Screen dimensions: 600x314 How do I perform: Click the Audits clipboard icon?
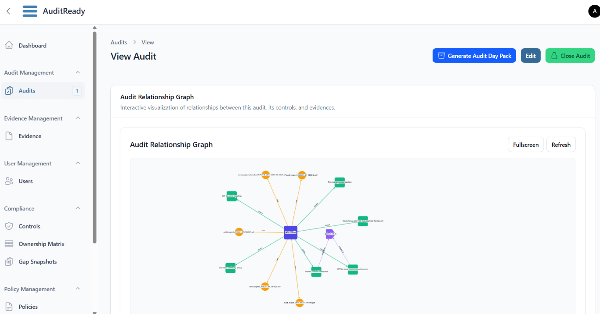[x=9, y=91]
